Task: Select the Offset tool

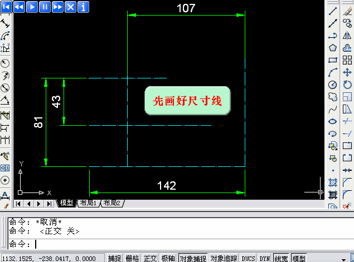Action: pyautogui.click(x=347, y=48)
